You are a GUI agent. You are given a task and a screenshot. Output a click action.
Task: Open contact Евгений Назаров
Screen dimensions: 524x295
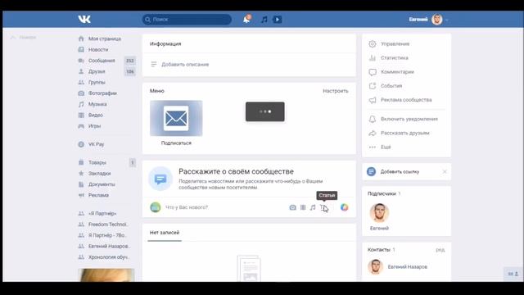(x=408, y=267)
